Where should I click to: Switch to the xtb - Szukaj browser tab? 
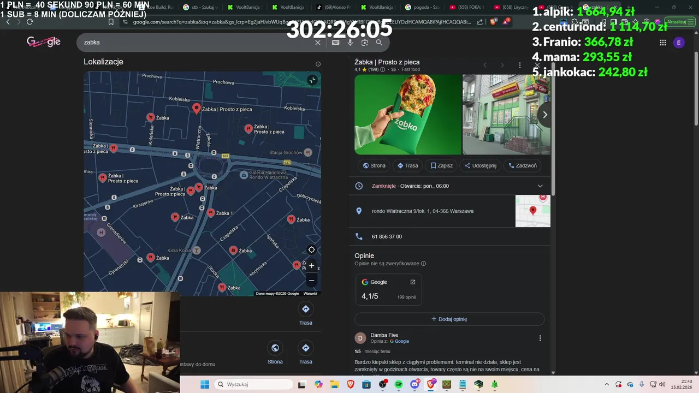coord(201,7)
